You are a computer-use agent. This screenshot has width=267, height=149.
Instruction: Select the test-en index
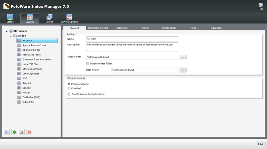click(x=26, y=93)
